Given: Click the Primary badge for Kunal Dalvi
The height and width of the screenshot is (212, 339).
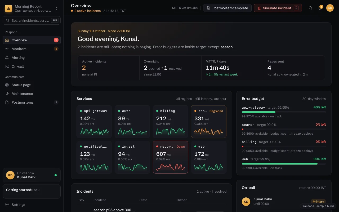Looking at the screenshot, I should click(x=318, y=202).
